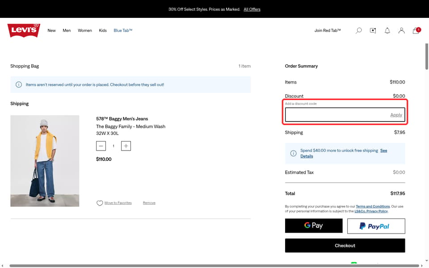Image resolution: width=429 pixels, height=268 pixels.
Task: Increase quantity with plus button
Action: 126,146
